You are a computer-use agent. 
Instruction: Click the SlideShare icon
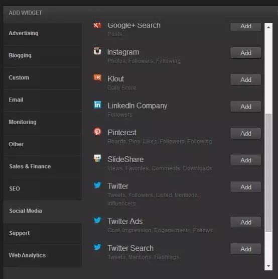pos(97,158)
